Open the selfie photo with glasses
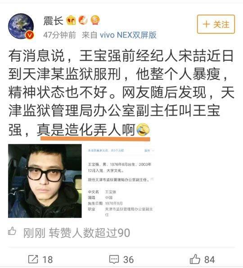 45,181
